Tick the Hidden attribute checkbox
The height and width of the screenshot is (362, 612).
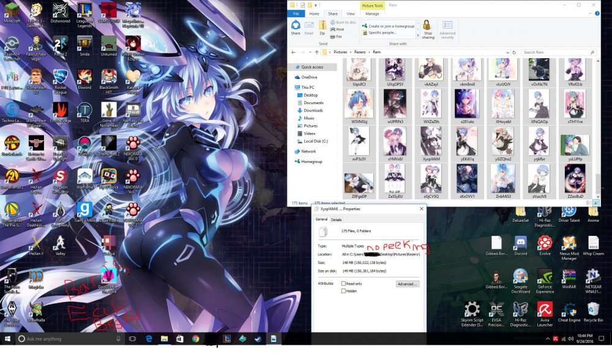tap(343, 291)
